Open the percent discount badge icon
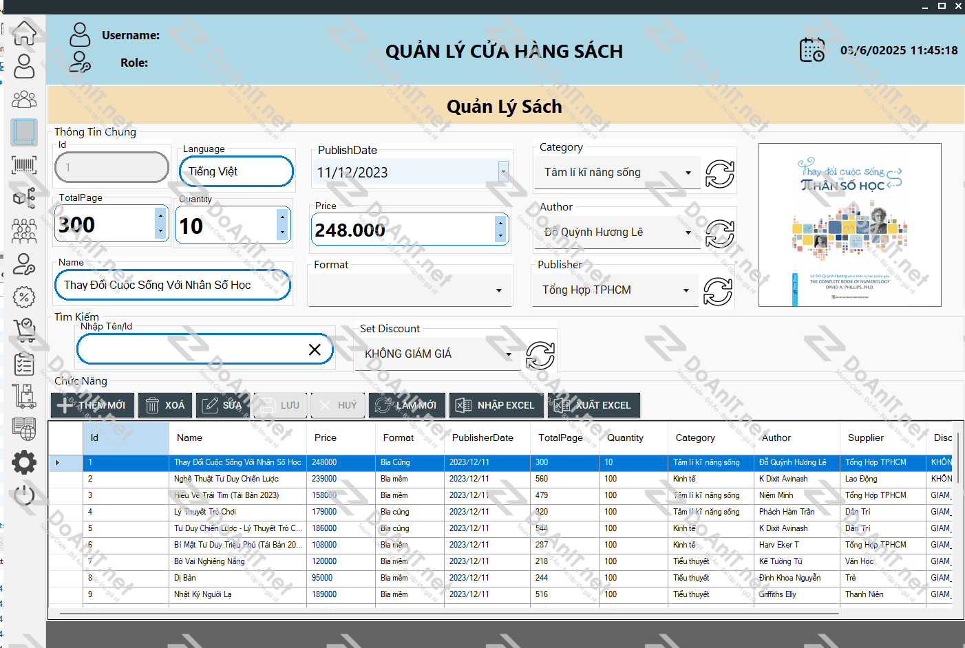 coord(24,297)
